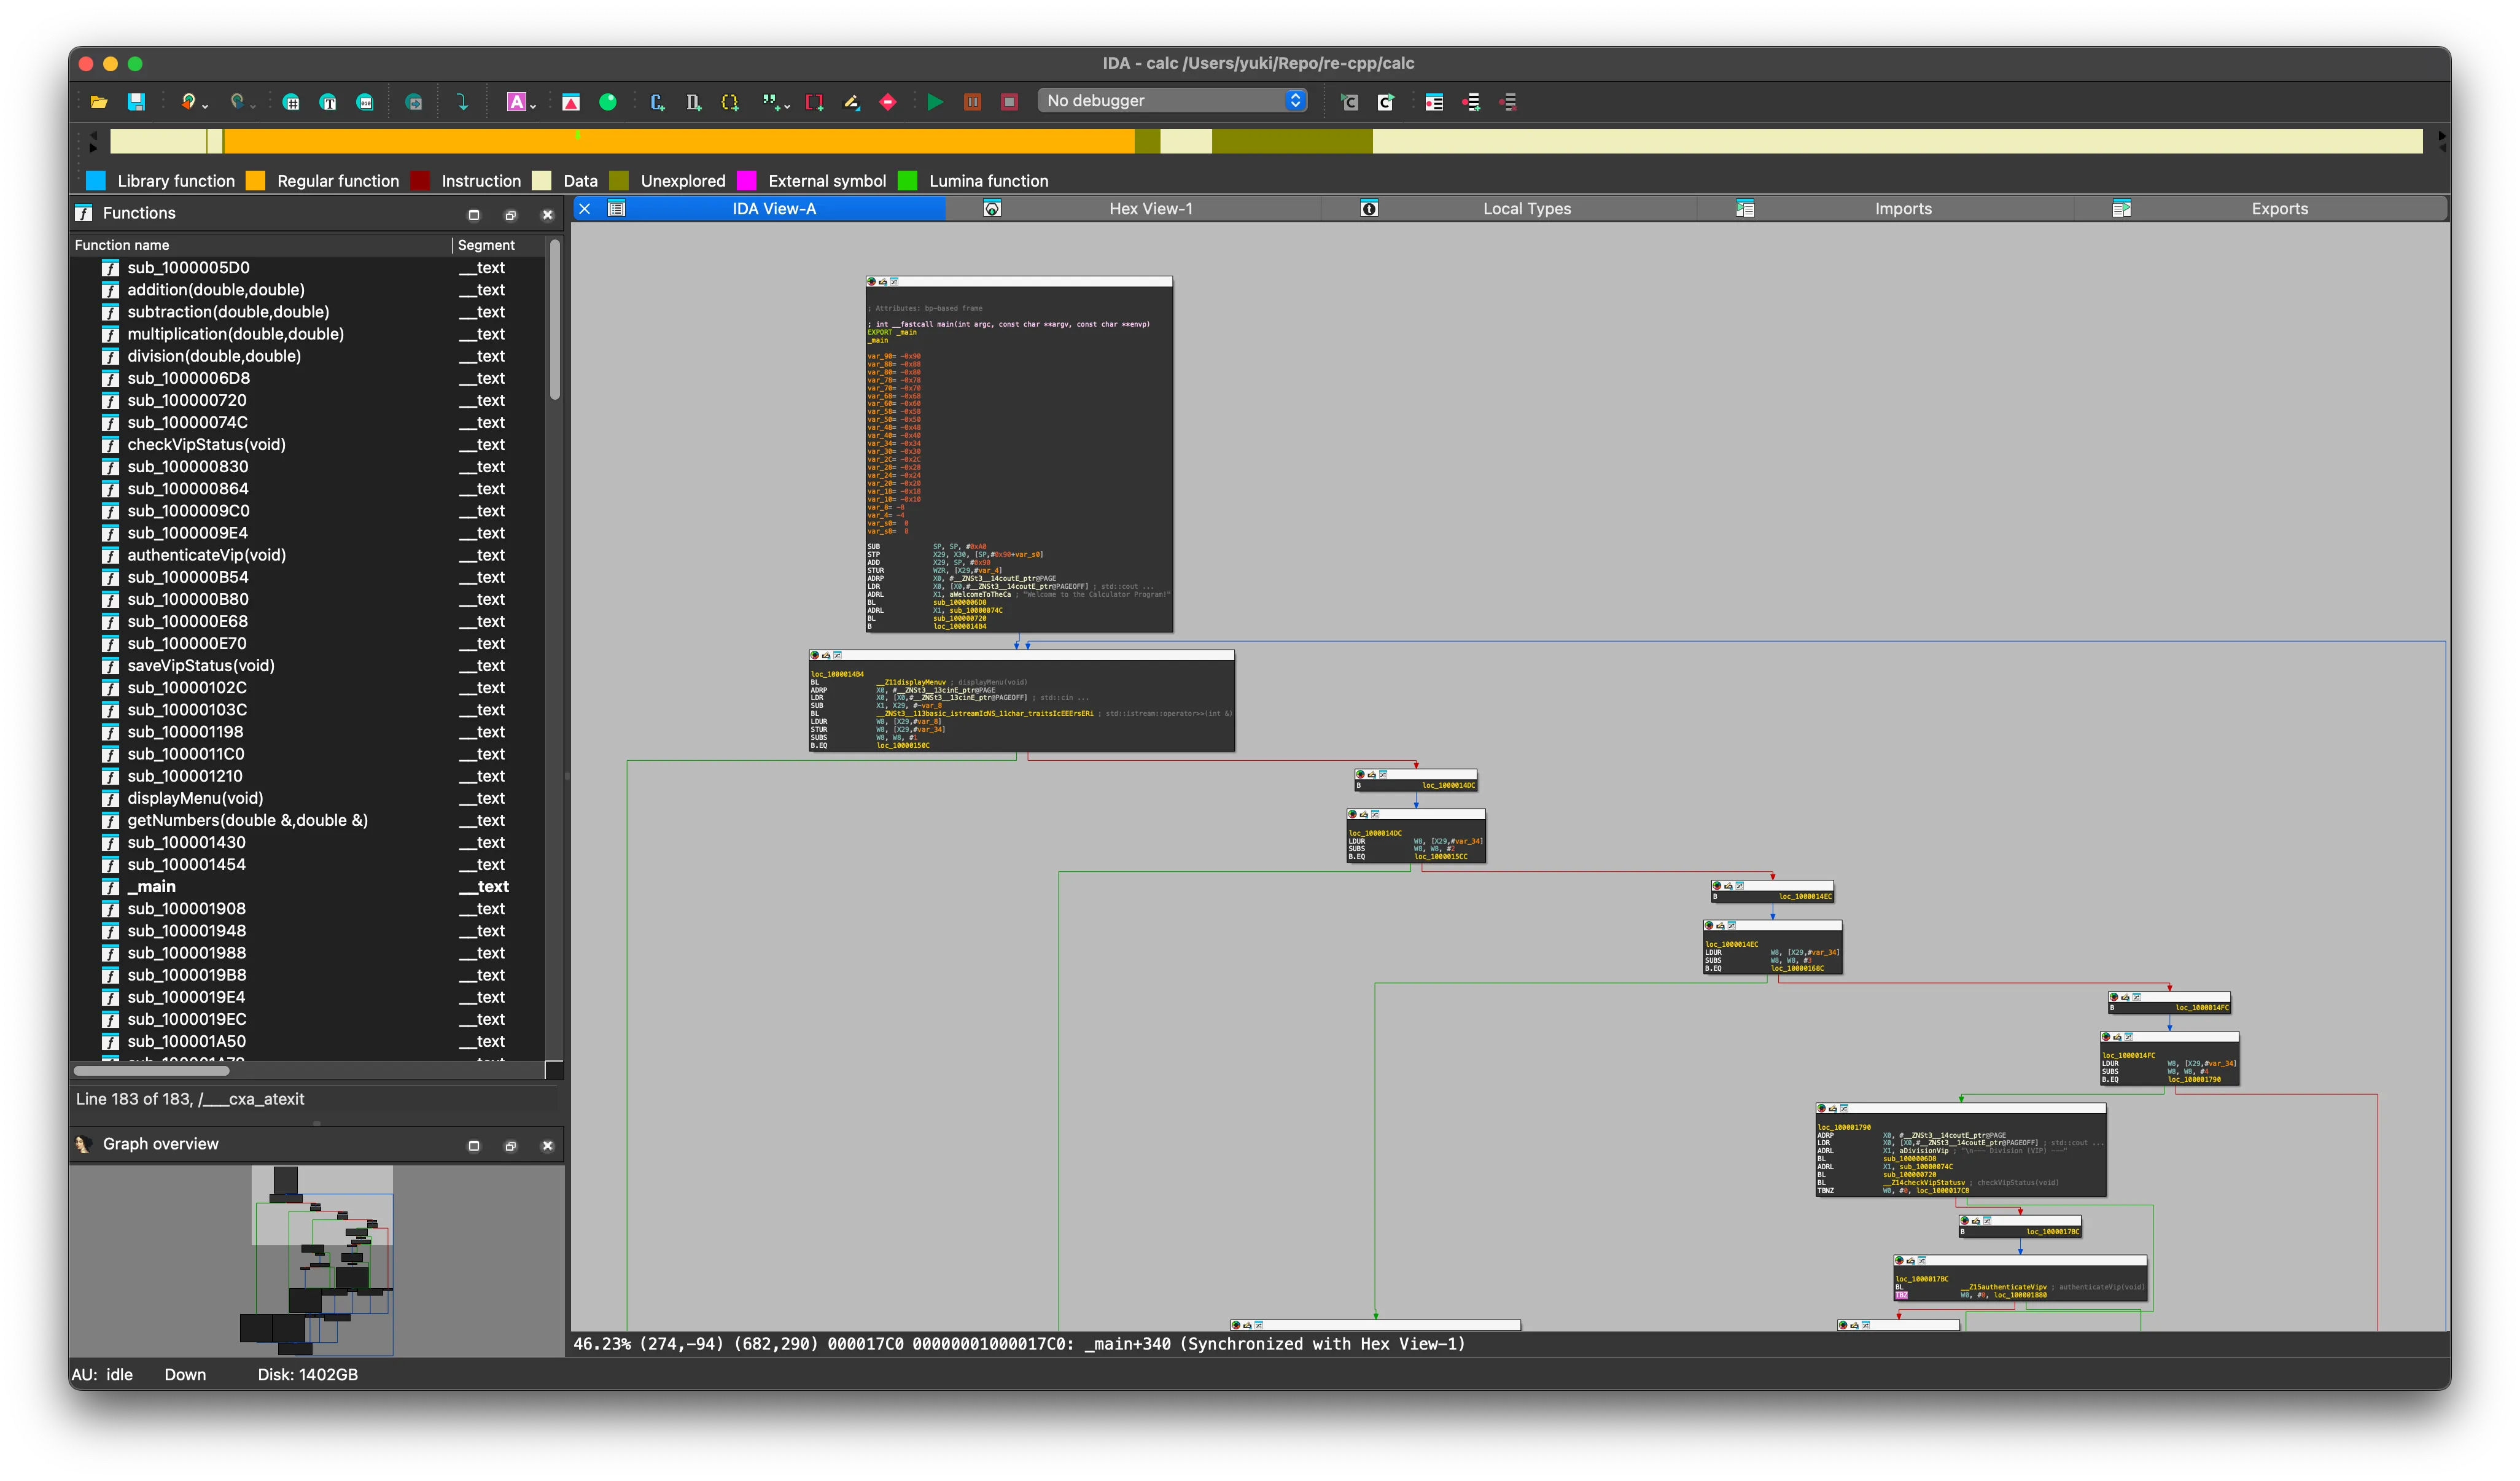Select authenticateVip(void) function entry
This screenshot has width=2520, height=1481.
point(206,555)
